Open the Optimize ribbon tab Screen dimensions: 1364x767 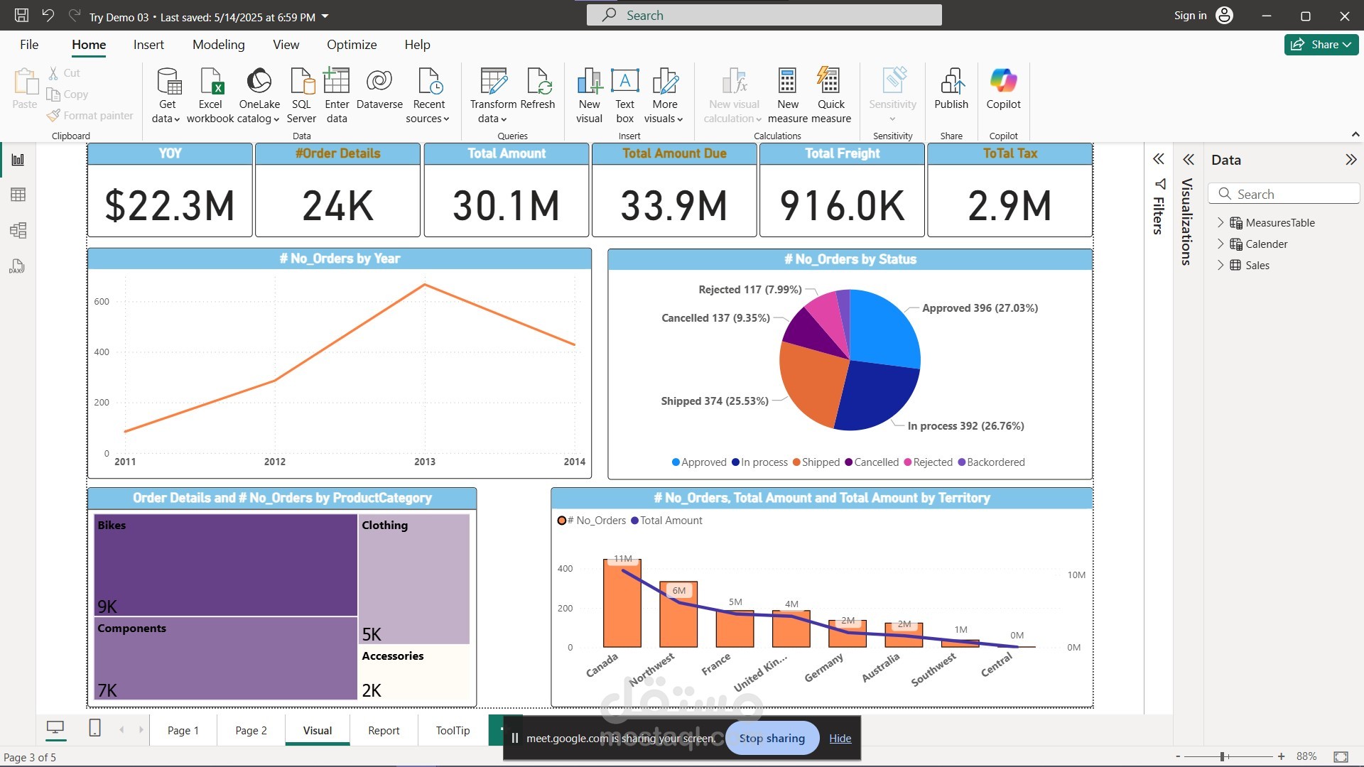tap(352, 45)
